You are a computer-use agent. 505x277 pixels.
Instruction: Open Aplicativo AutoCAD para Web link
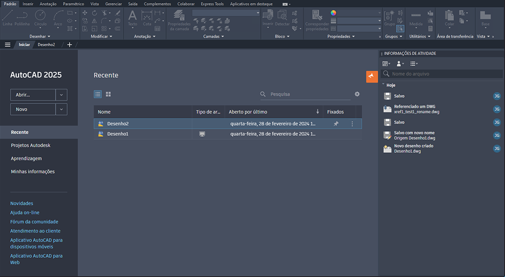(36, 259)
